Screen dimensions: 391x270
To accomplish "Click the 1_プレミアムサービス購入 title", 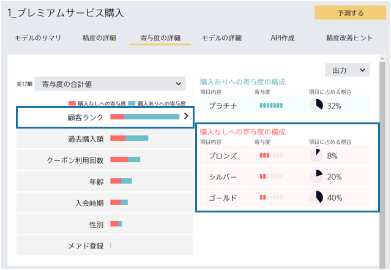I will tap(65, 13).
